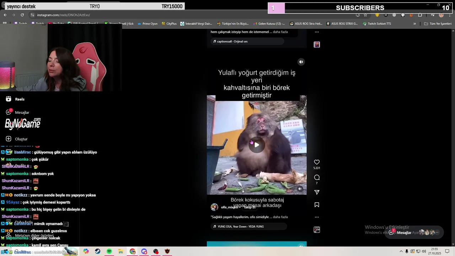This screenshot has height=256, width=455.
Task: Open previous reel's audio thumbnail
Action: pos(317,44)
